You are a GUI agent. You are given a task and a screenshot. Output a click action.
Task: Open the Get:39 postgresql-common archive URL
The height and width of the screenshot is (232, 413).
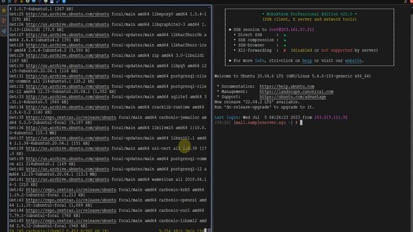(67, 159)
